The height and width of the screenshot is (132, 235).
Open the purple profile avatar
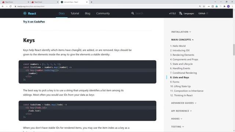click(x=228, y=7)
